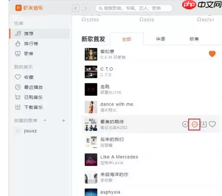This screenshot has width=222, height=196.
Task: Go back with left arrow button
Action: [75, 8]
